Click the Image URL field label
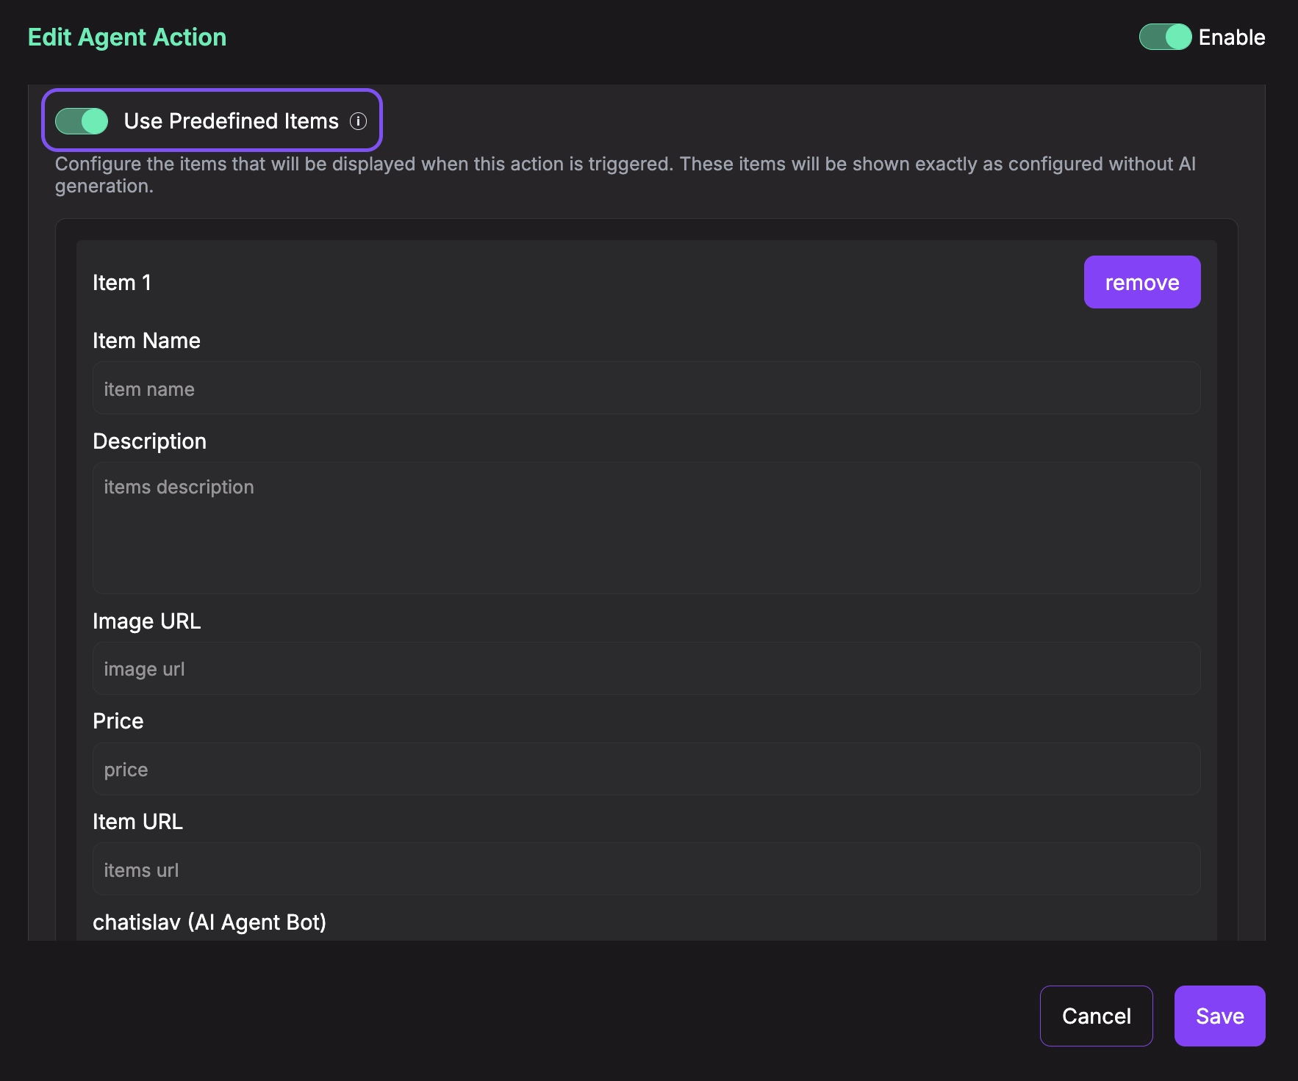The width and height of the screenshot is (1298, 1081). (x=147, y=621)
